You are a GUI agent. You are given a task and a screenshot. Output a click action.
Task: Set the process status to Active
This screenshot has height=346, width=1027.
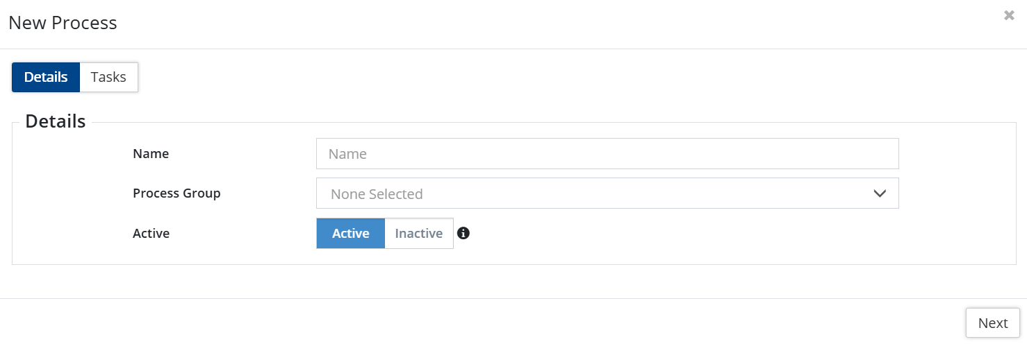(350, 234)
